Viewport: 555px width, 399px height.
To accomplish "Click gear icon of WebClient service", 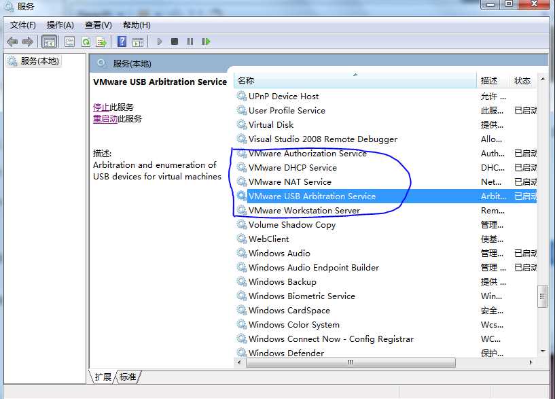I will [x=242, y=239].
